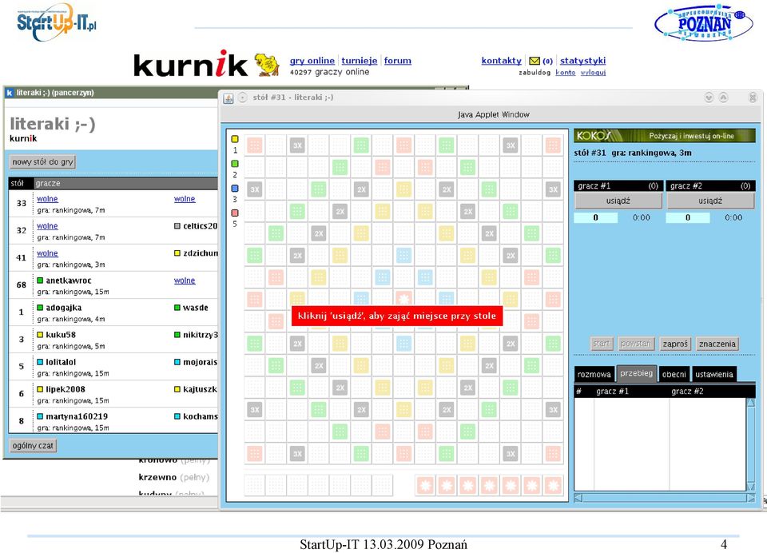Click the yellow chicken mascot icon
This screenshot has height=553, width=767.
tap(267, 65)
